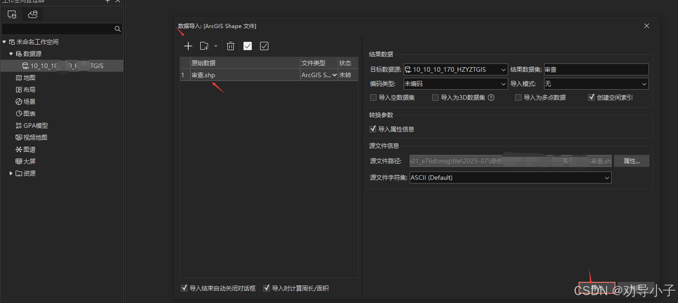Viewport: 678px width, 303px height.
Task: Disable the 导入属性信息 checkbox
Action: click(x=373, y=129)
